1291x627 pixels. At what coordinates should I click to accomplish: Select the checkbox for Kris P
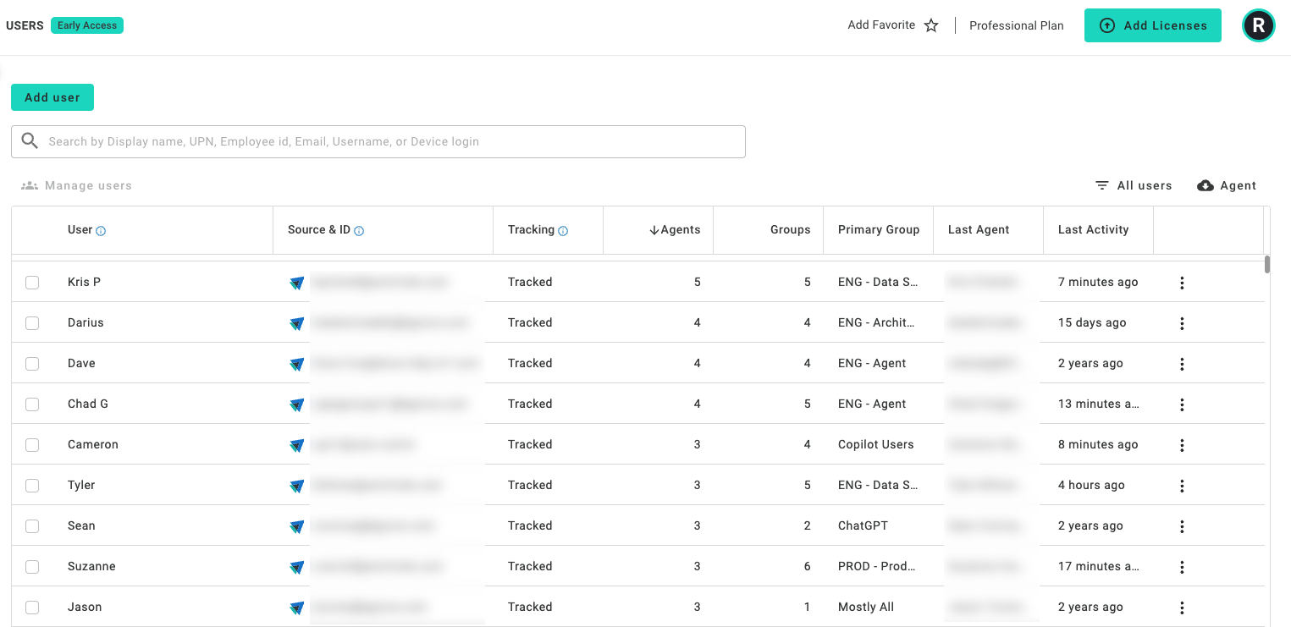point(32,283)
